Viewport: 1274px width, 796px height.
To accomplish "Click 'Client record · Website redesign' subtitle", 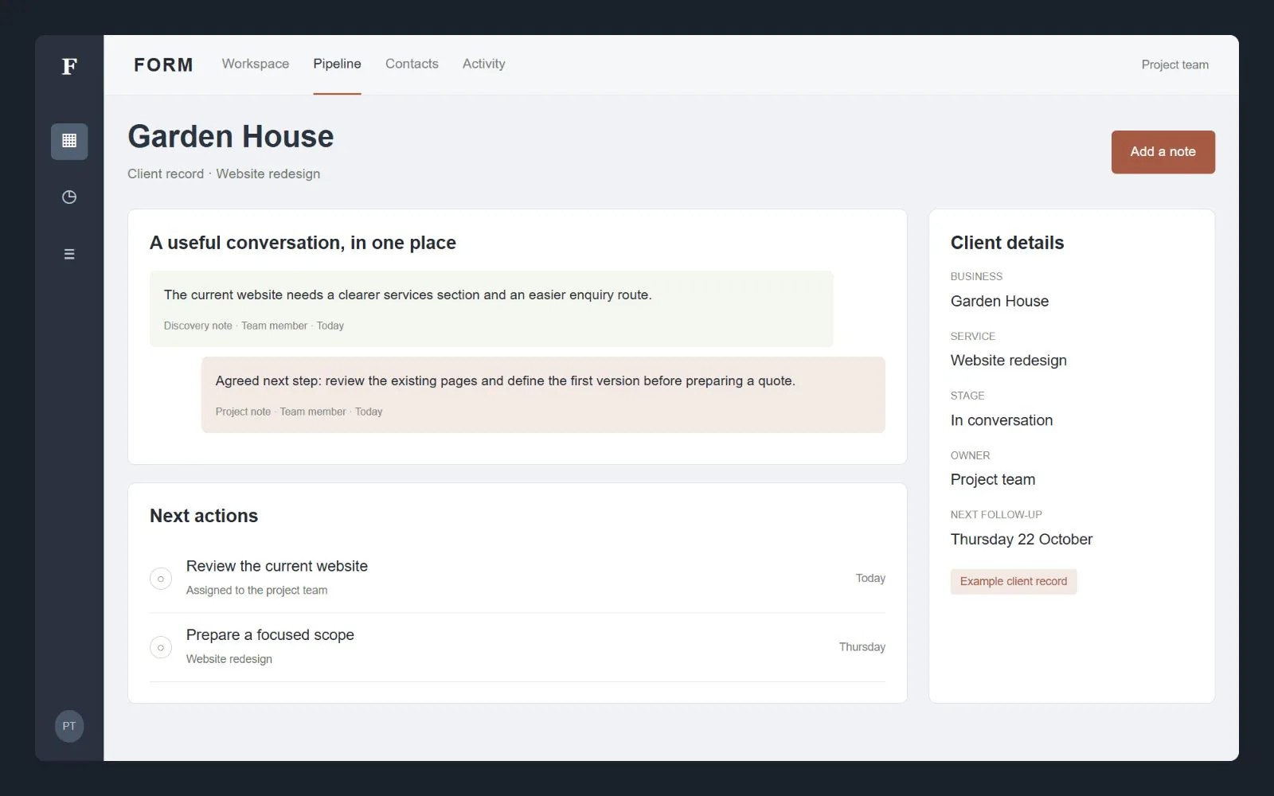I will [x=224, y=174].
